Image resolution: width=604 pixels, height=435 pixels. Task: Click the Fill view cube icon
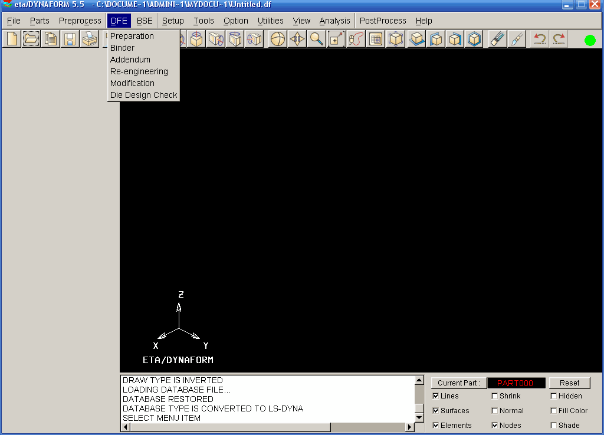396,39
